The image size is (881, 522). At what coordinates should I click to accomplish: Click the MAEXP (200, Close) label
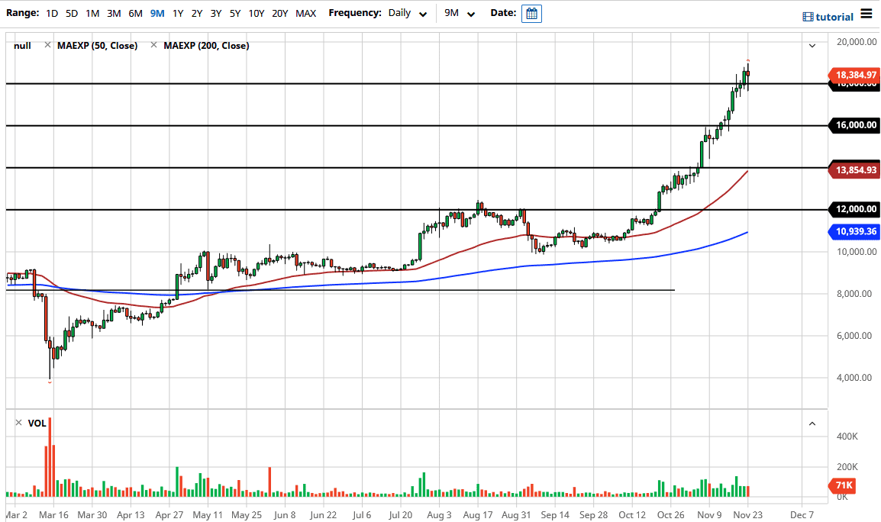(206, 46)
